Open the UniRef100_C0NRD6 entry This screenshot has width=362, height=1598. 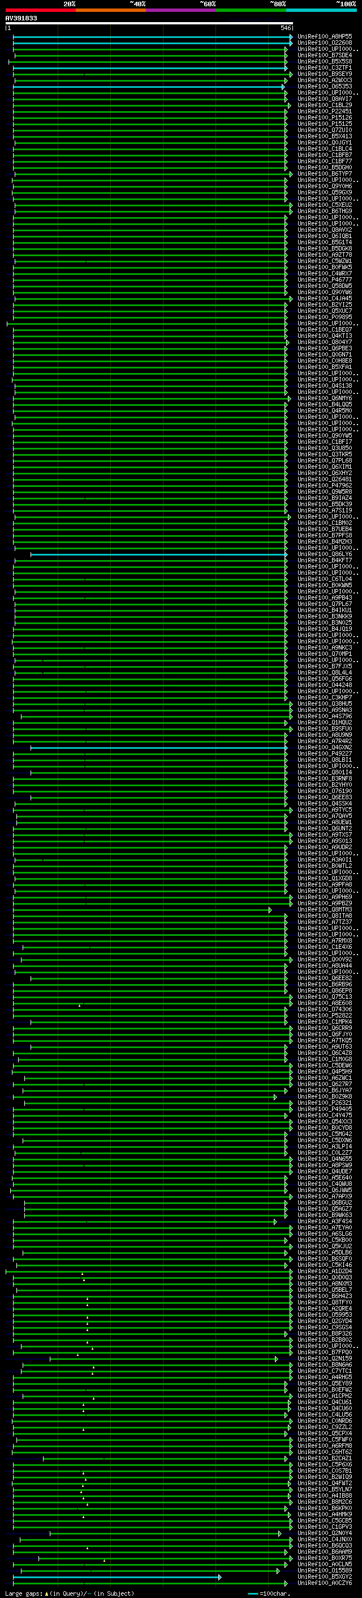[x=325, y=1421]
